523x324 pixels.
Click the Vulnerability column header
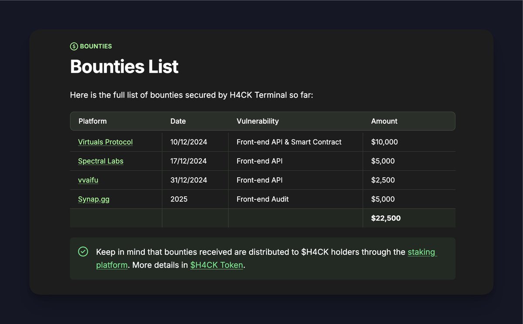click(x=258, y=121)
